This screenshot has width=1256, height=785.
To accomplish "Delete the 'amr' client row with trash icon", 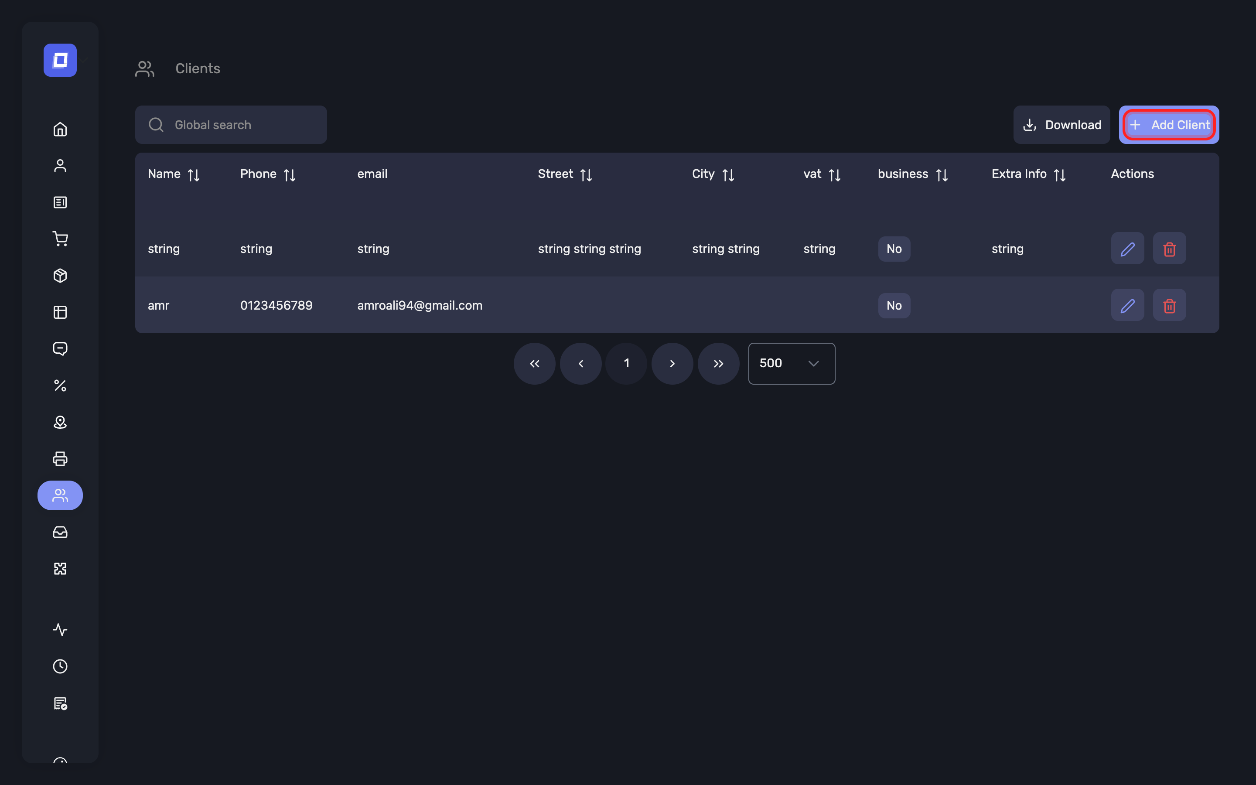I will tap(1169, 305).
